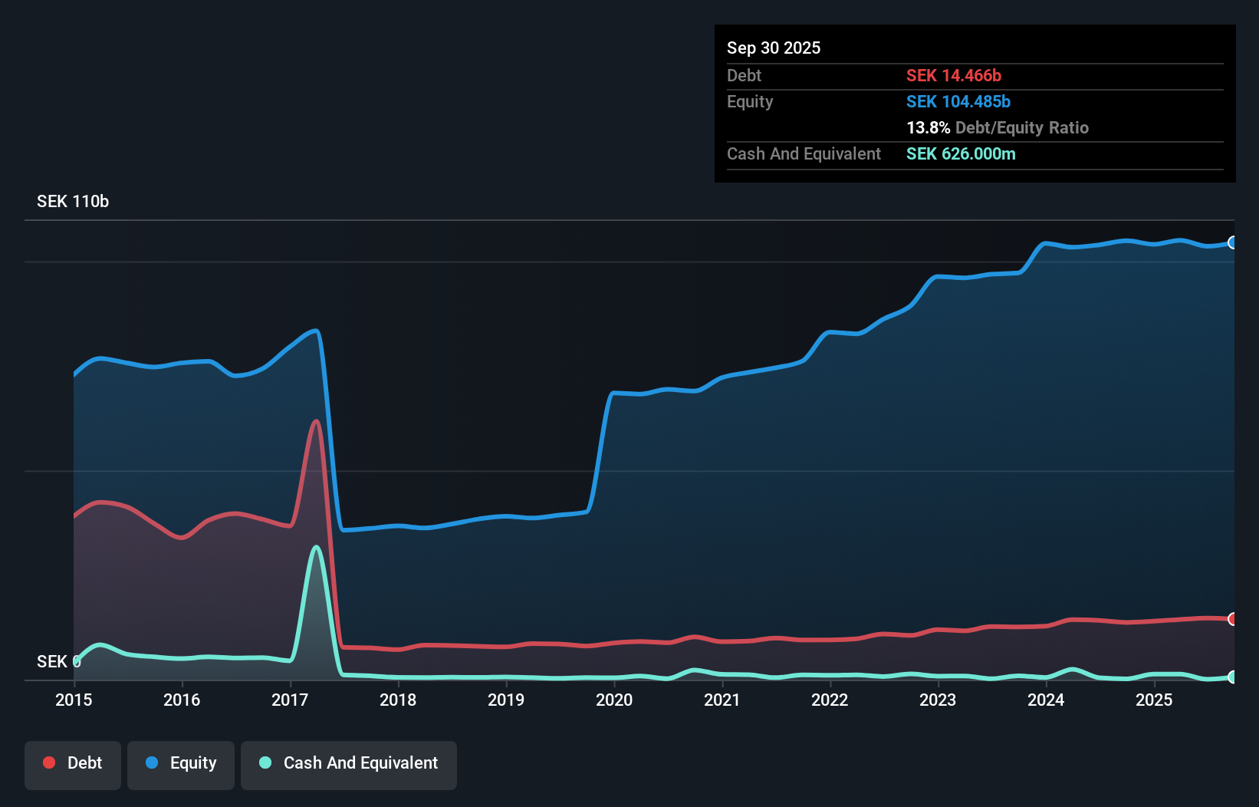
Task: Click the teal Cash And Equivalent legend dot
Action: coord(265,763)
